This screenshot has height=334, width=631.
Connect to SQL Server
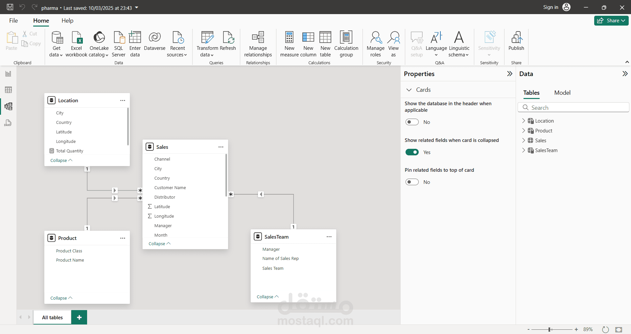(x=119, y=44)
